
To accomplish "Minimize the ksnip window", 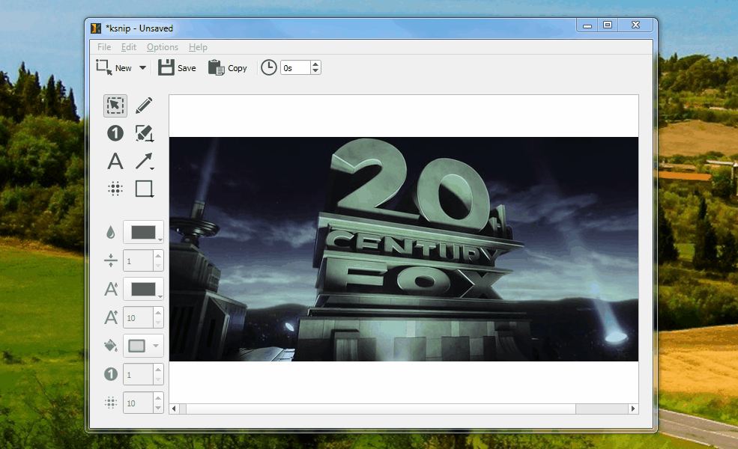I will (x=587, y=25).
